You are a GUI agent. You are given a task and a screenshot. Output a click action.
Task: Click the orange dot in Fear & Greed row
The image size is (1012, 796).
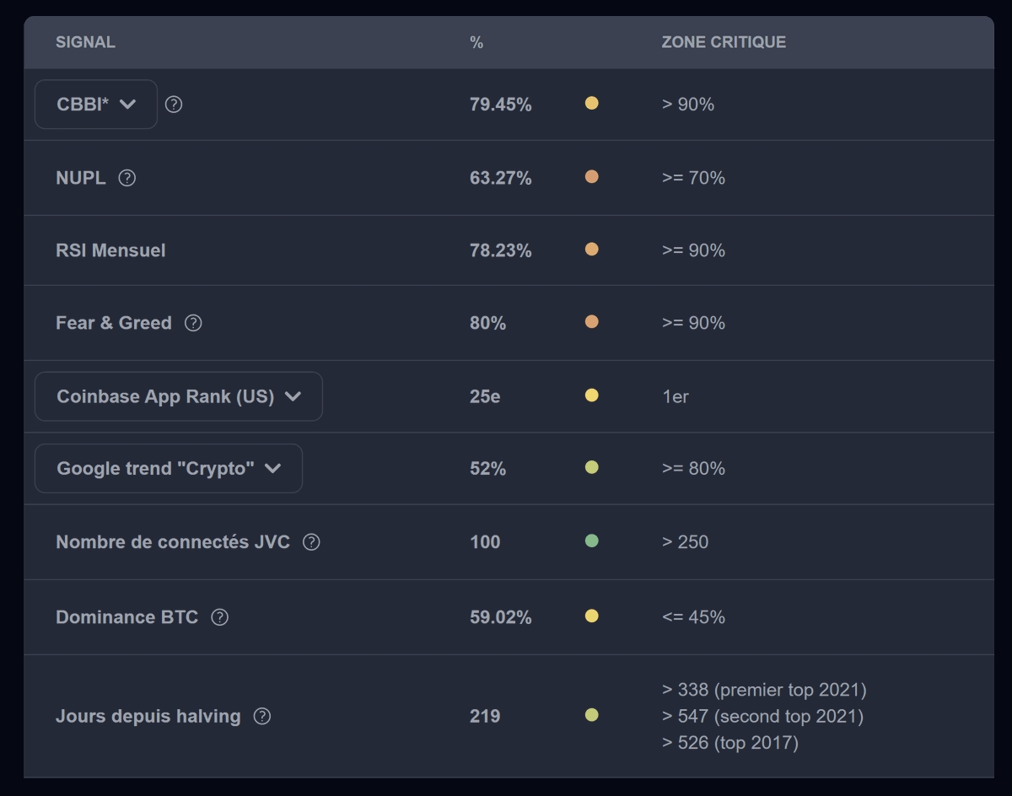coord(592,322)
